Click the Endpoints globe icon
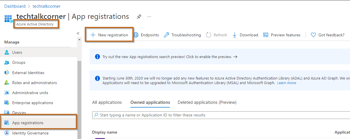 point(136,35)
